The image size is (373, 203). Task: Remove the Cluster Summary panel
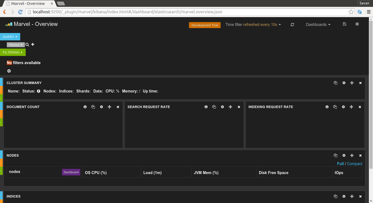pyautogui.click(x=360, y=83)
